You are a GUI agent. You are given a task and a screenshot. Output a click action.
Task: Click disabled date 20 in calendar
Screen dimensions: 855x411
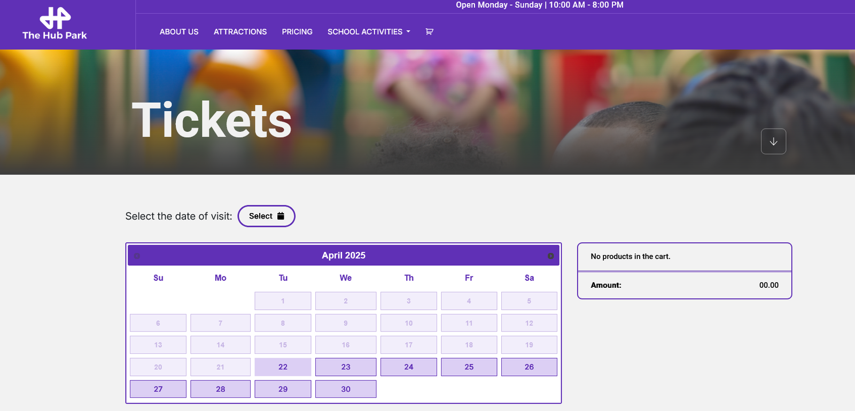(158, 367)
